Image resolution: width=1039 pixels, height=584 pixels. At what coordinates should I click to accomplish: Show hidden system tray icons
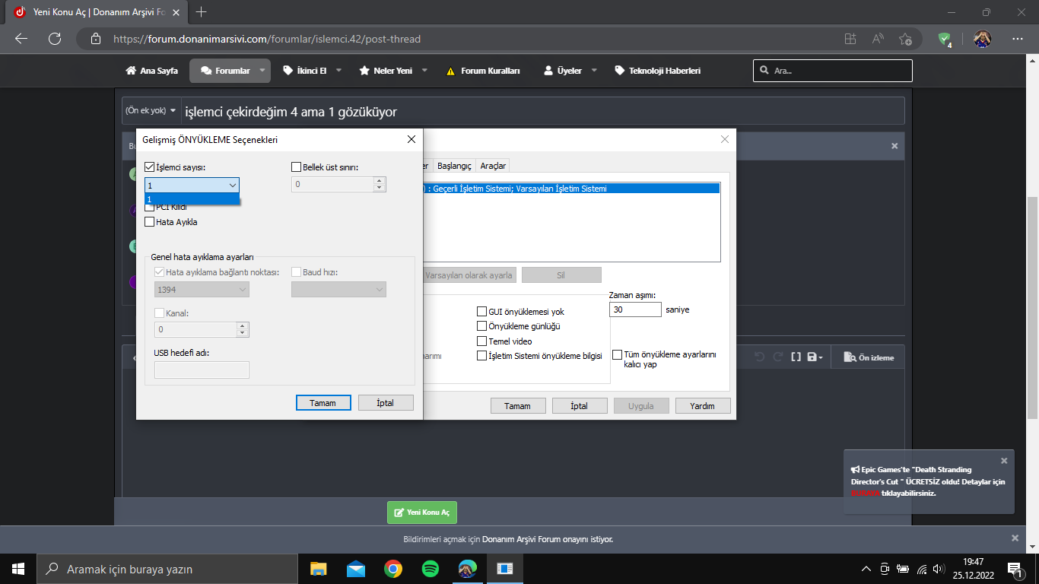click(x=866, y=569)
